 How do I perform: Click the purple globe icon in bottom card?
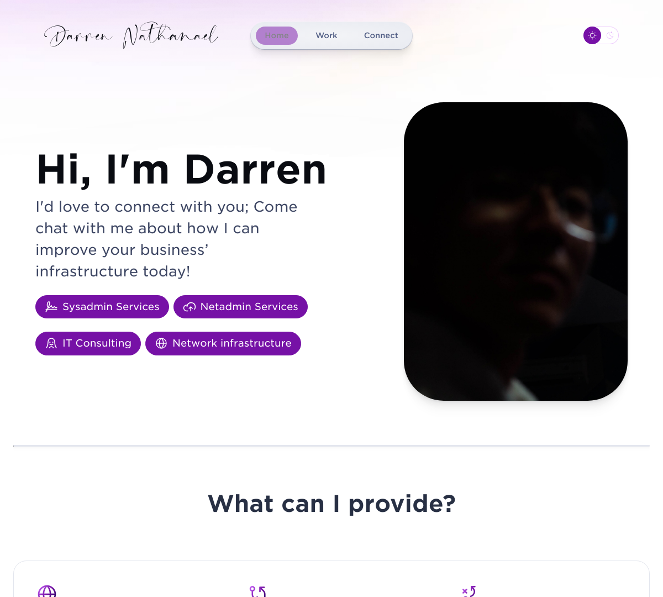pos(47,591)
